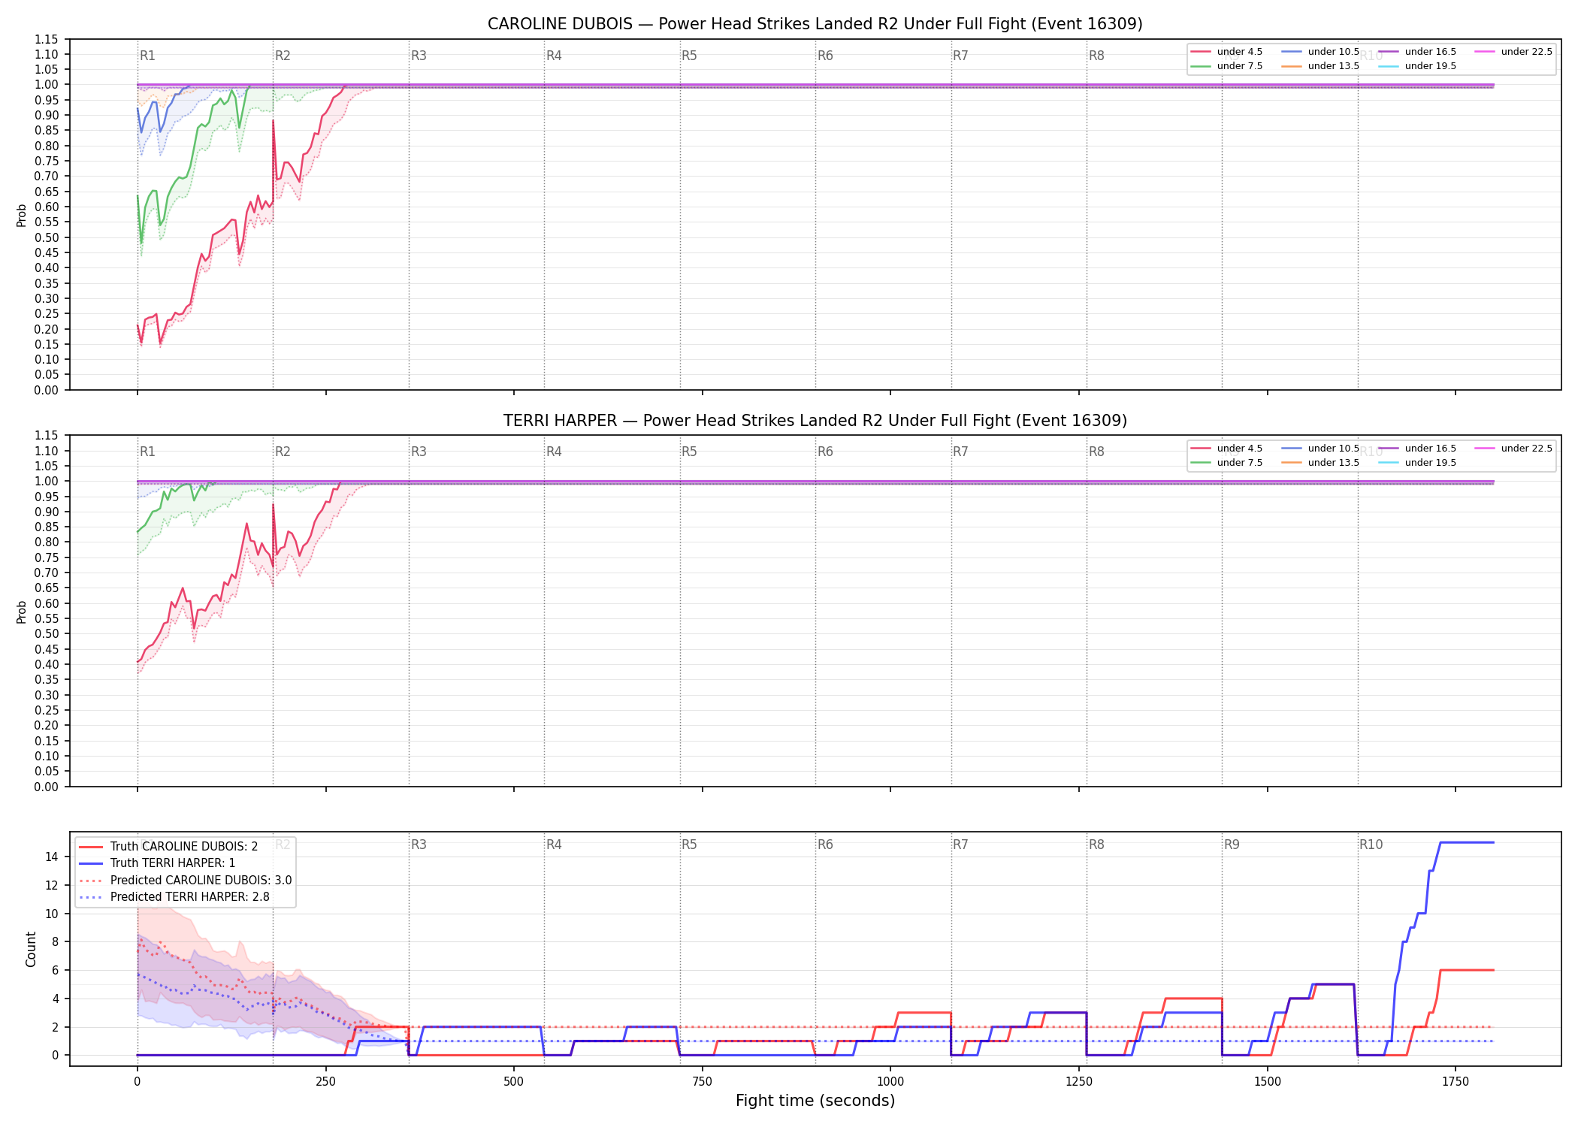
Task: Click the Caroline Dubois chart title
Action: pos(815,24)
